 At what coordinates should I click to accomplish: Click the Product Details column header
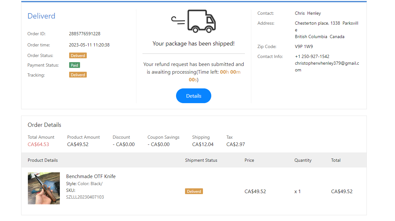pos(43,160)
